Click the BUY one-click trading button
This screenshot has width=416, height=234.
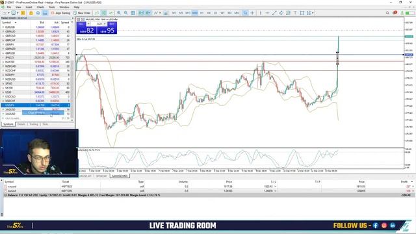pyautogui.click(x=112, y=24)
